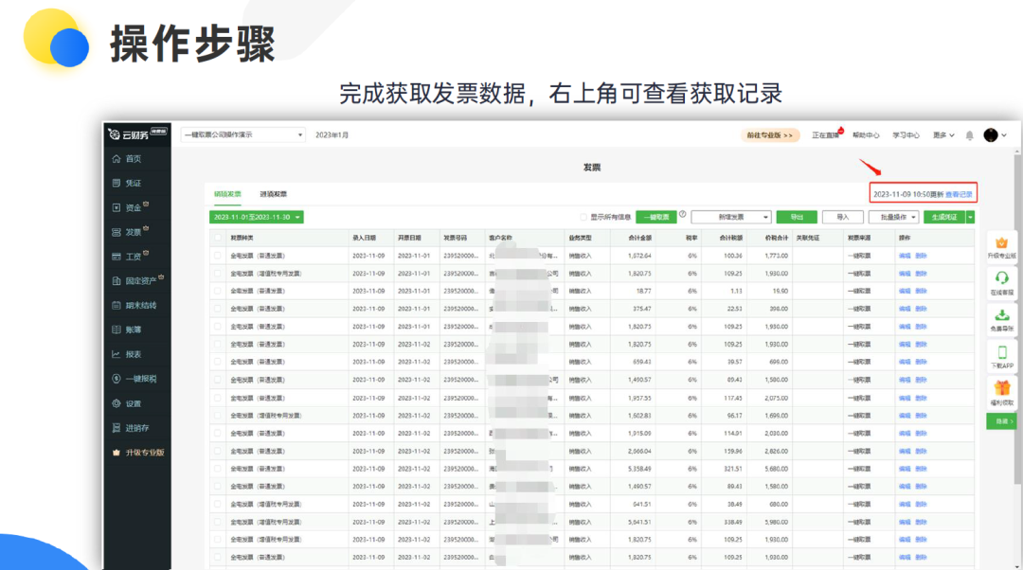Enable the 显示所有信息 checkbox
The width and height of the screenshot is (1023, 570).
coord(583,217)
